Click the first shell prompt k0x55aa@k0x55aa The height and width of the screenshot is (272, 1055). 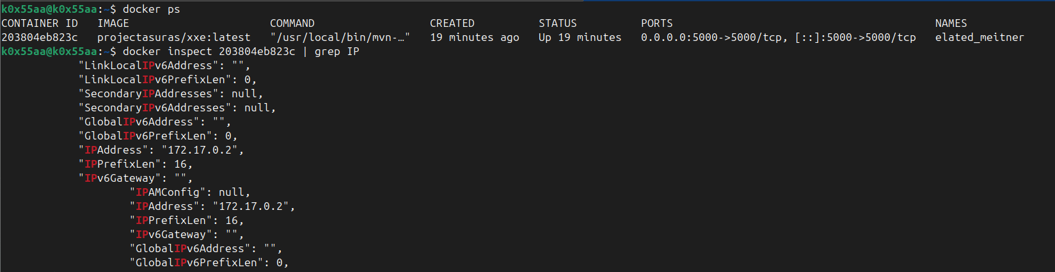click(49, 9)
